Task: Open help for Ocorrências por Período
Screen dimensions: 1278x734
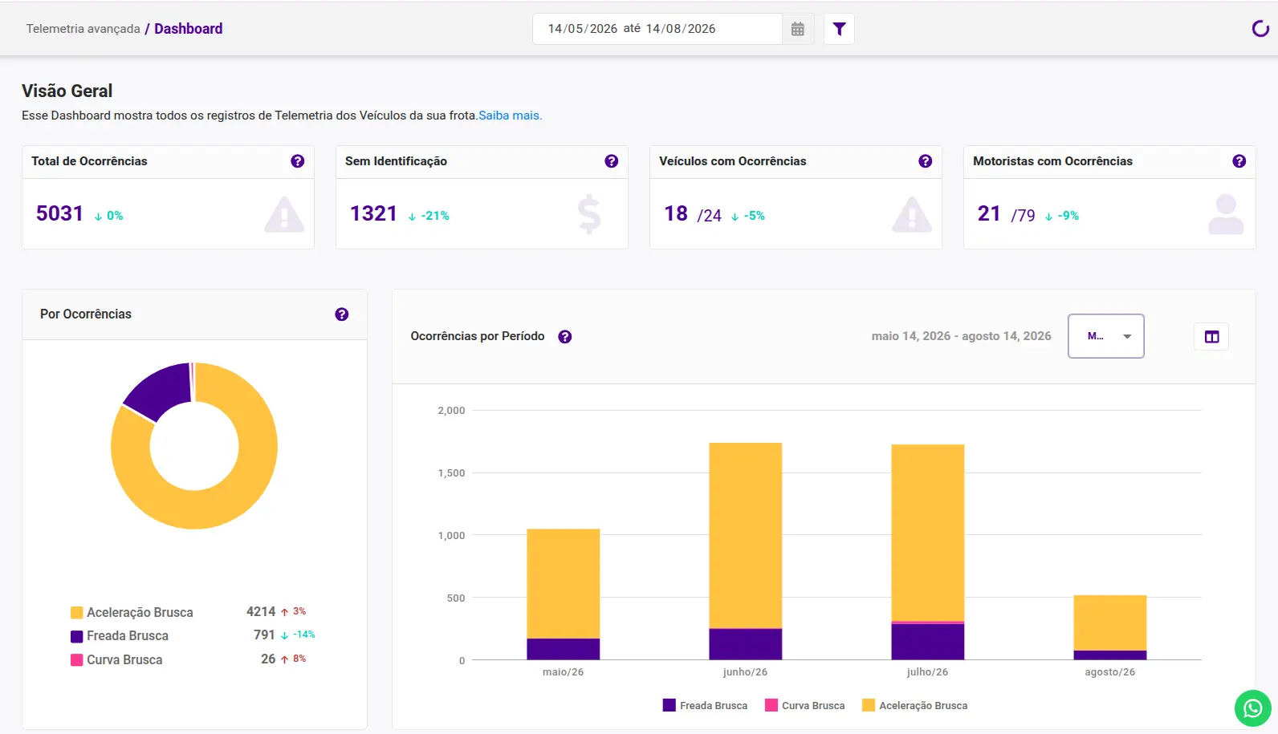Action: click(x=565, y=337)
